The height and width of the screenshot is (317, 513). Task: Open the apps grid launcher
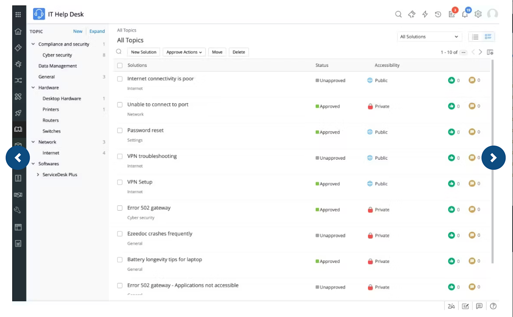tap(18, 14)
